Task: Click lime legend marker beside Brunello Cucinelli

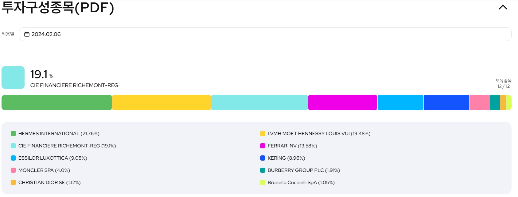Action: pos(263,183)
